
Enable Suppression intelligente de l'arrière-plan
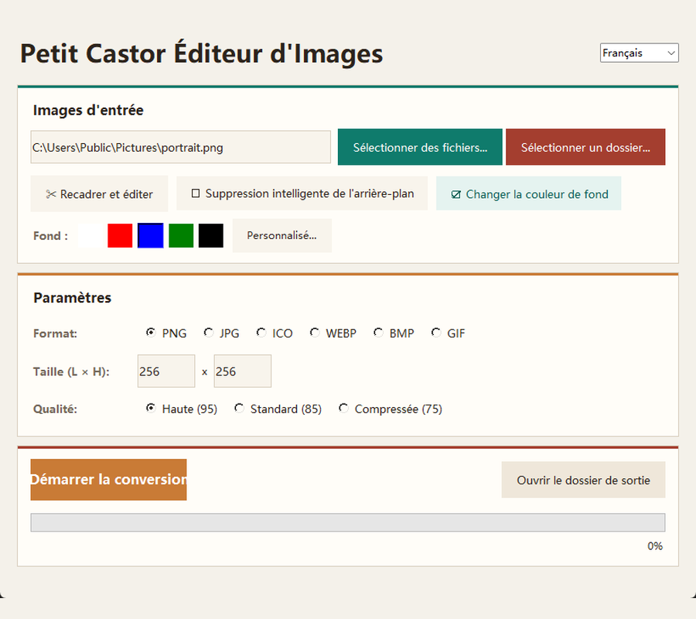pyautogui.click(x=302, y=193)
